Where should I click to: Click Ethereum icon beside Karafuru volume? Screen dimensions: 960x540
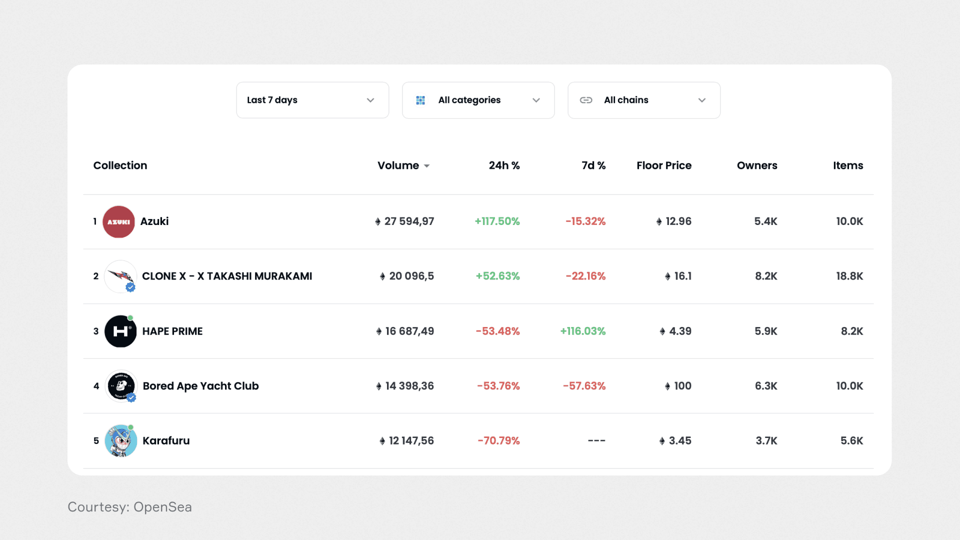pos(382,441)
